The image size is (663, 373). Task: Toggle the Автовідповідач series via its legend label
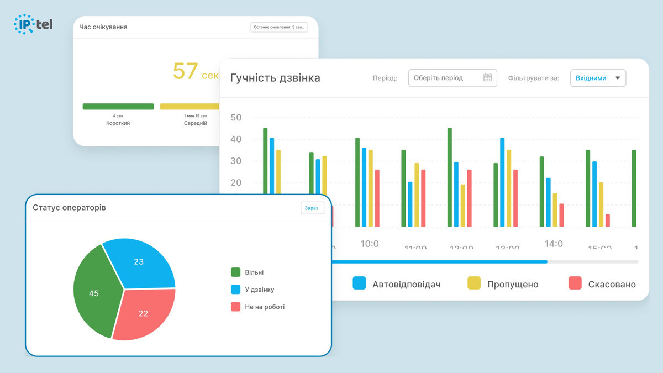pos(407,283)
